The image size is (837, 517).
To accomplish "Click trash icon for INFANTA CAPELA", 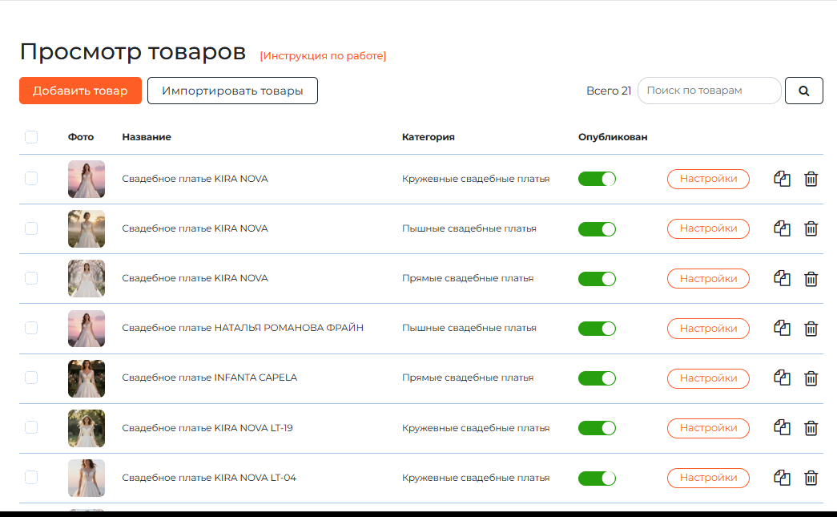I will 811,378.
